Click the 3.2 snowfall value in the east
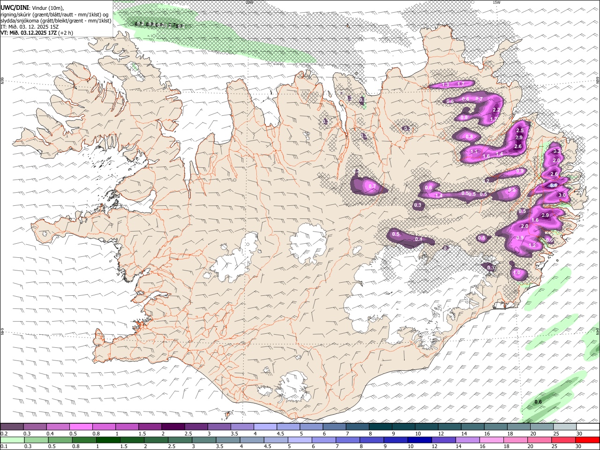The width and height of the screenshot is (600, 450). [557, 151]
